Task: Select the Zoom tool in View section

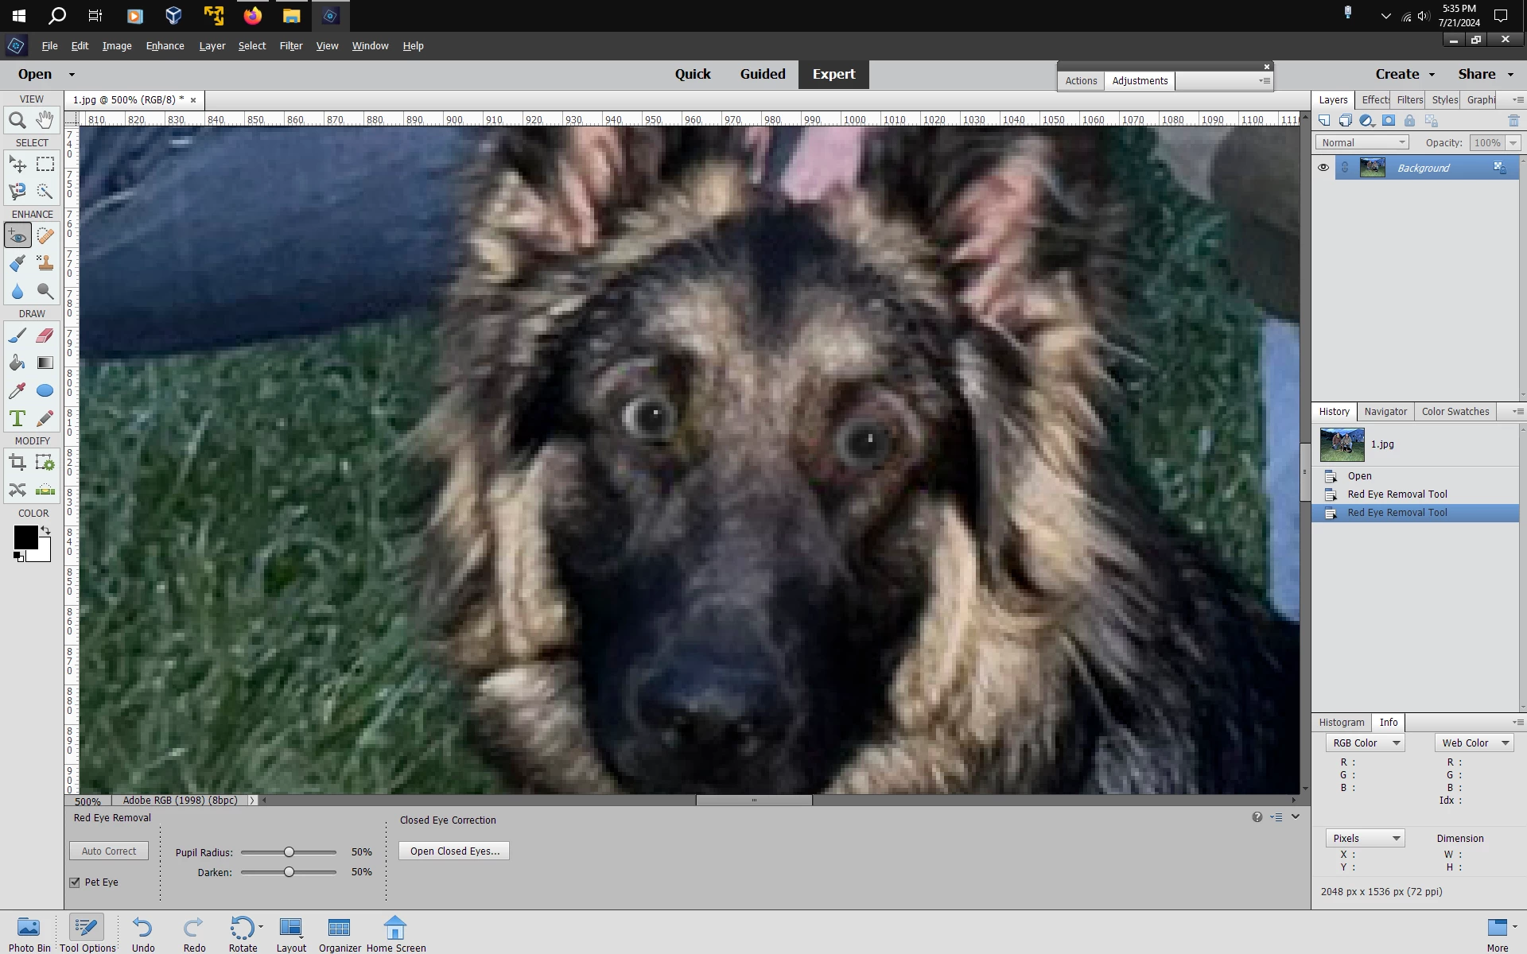Action: [17, 121]
